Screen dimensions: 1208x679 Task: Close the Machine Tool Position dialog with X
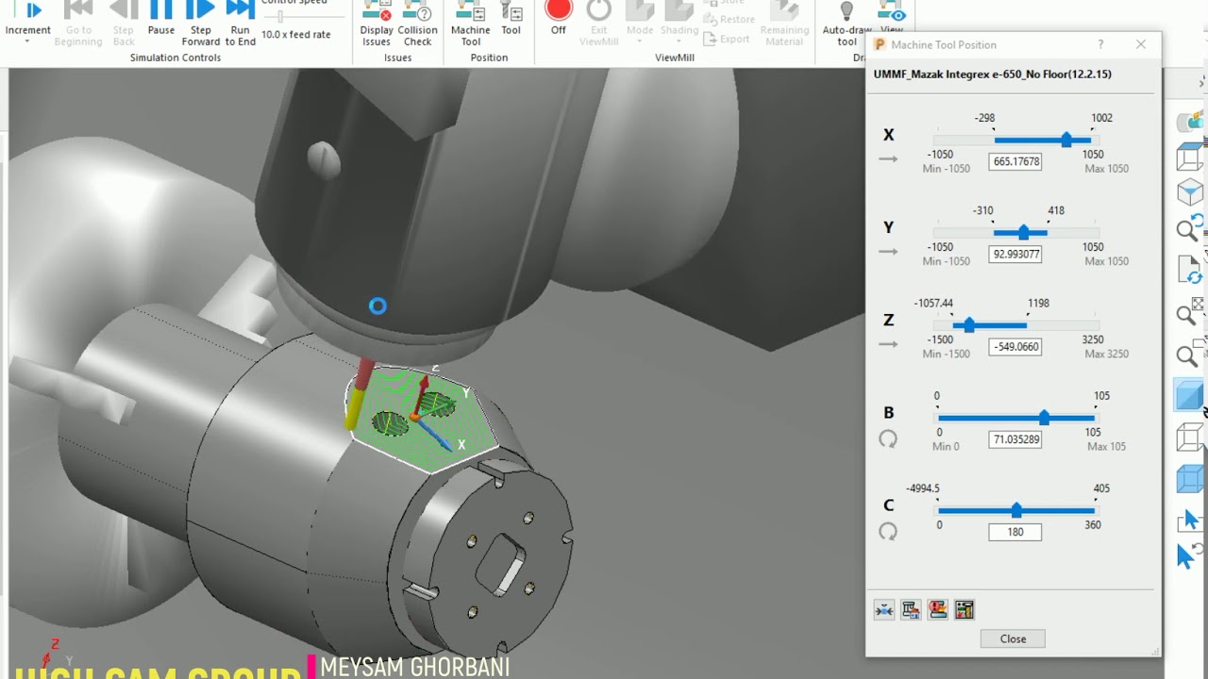click(x=1141, y=44)
